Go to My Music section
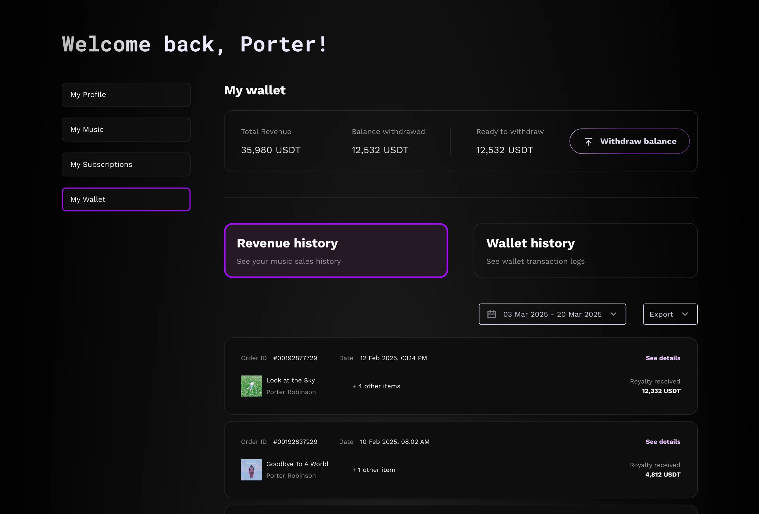Image resolution: width=759 pixels, height=514 pixels. tap(126, 130)
